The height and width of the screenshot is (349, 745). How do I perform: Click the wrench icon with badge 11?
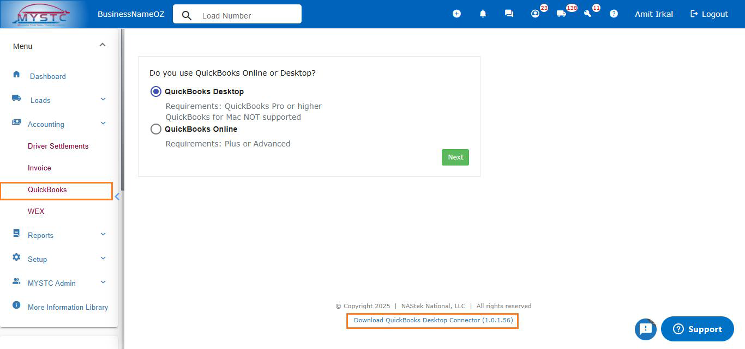(587, 14)
